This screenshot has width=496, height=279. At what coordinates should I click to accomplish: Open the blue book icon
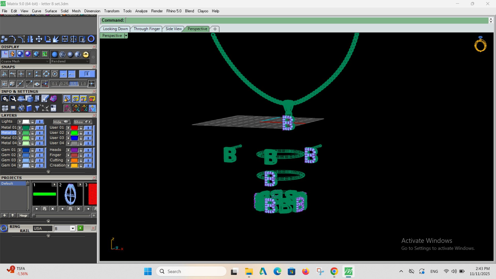(x=29, y=108)
